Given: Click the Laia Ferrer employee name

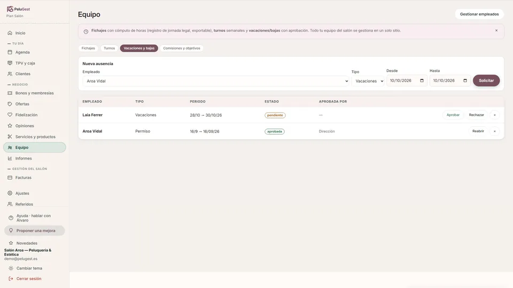Looking at the screenshot, I should click(x=92, y=115).
